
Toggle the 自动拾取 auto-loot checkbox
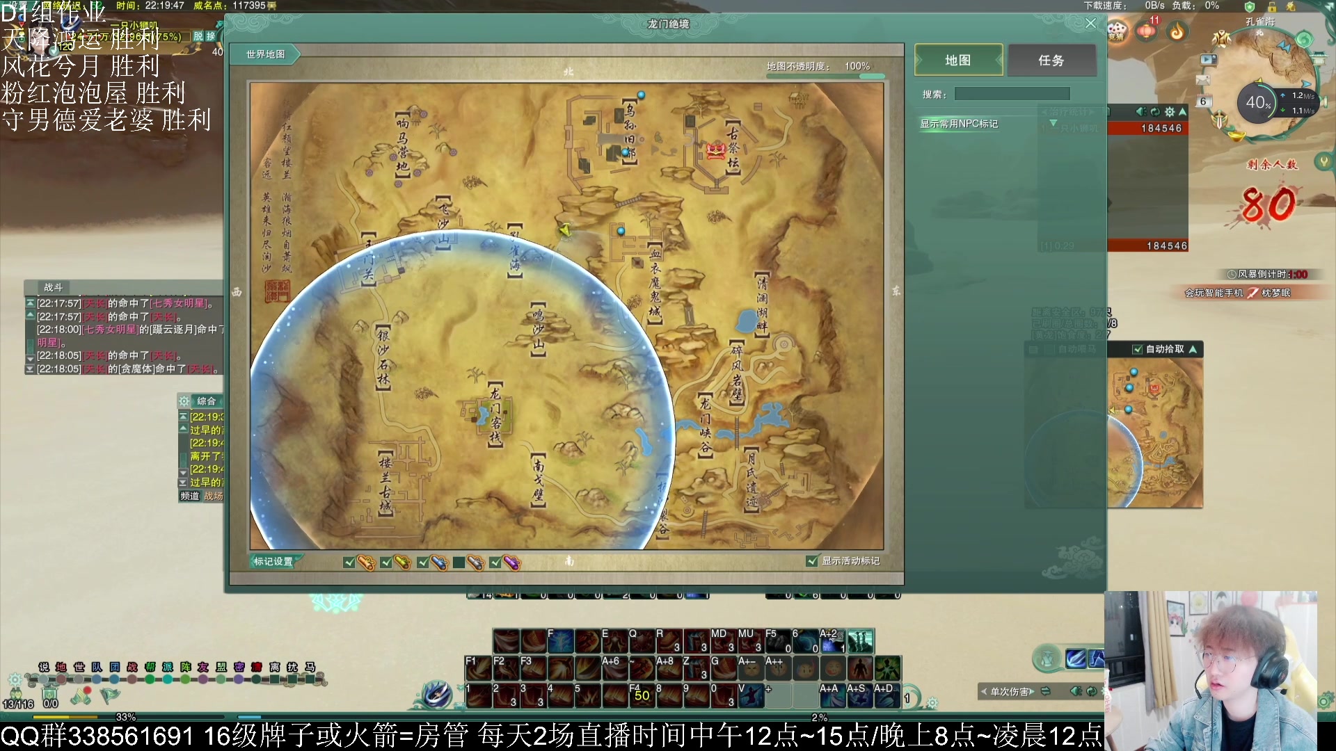pos(1138,349)
